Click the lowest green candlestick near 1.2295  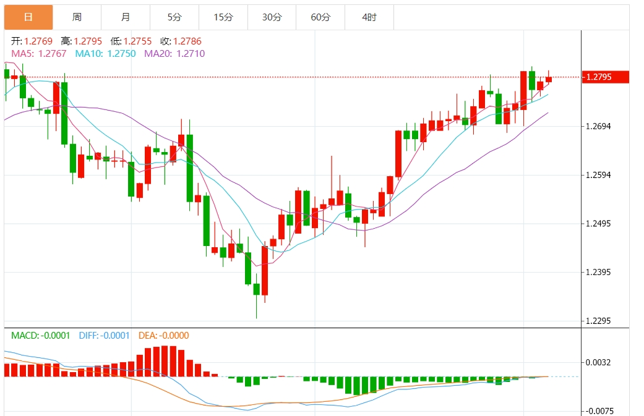(x=257, y=289)
